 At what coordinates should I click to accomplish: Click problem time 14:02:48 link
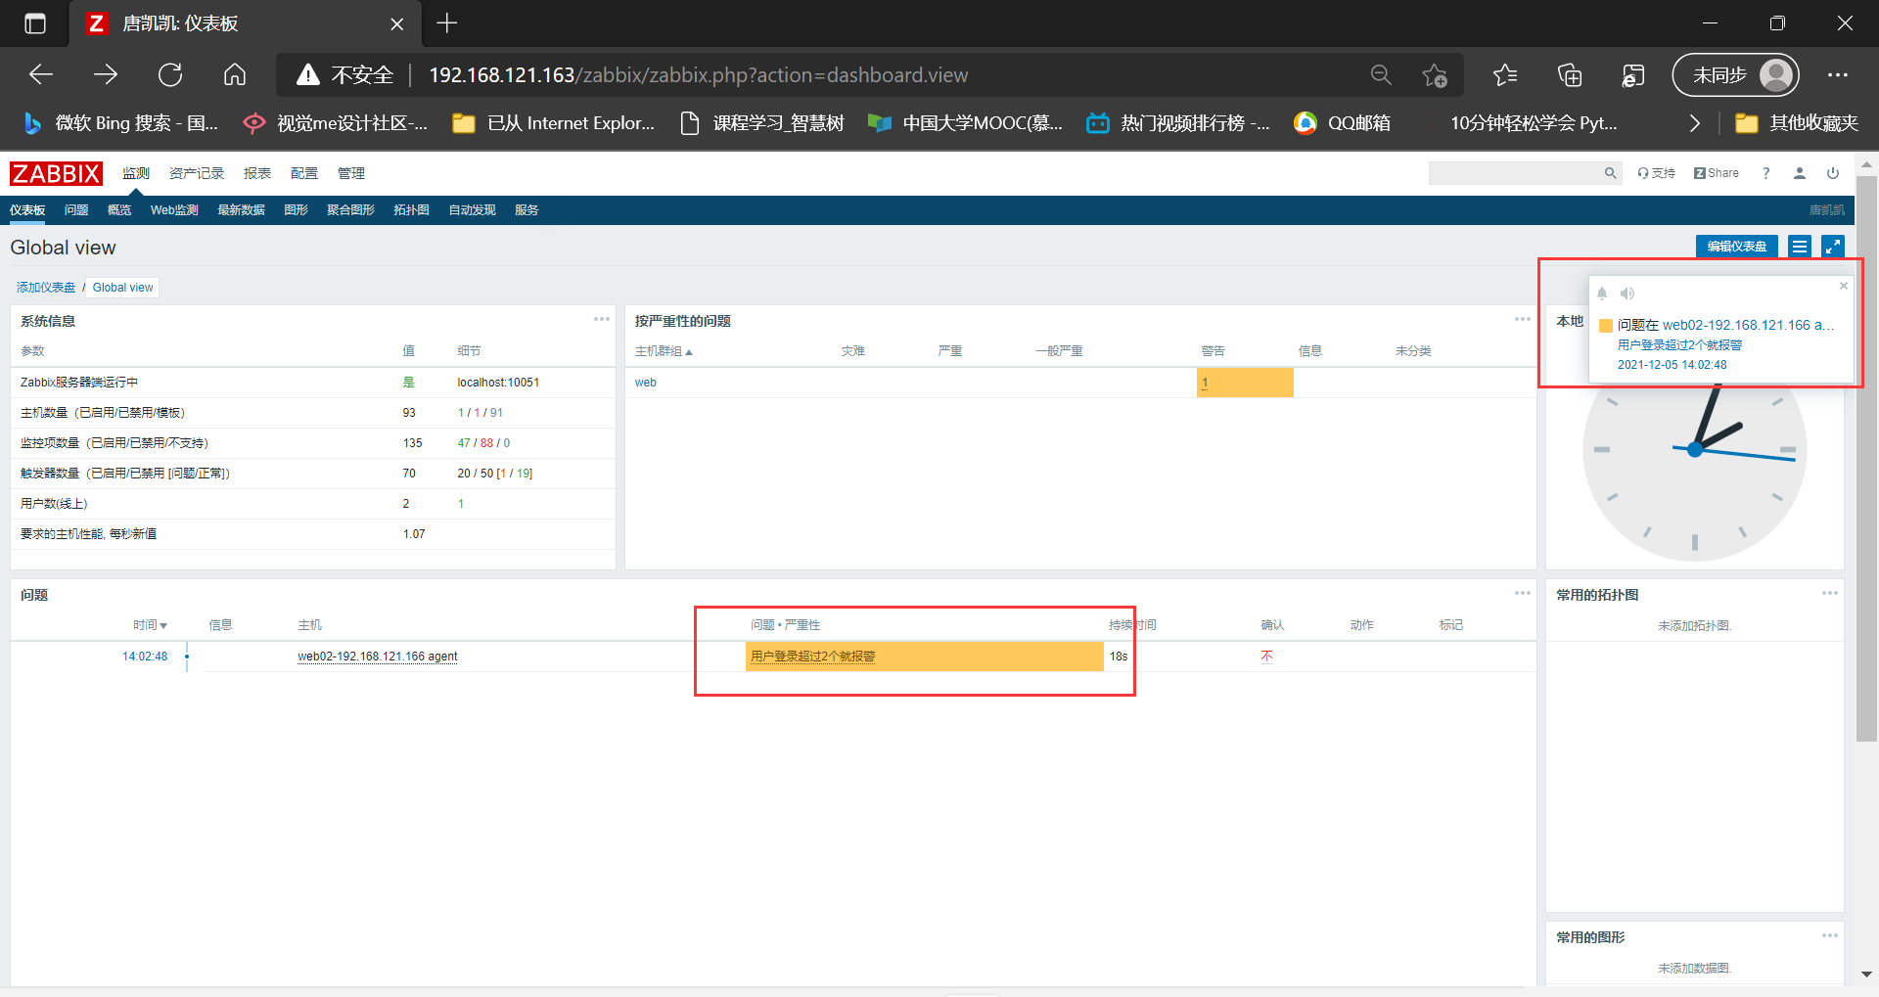[145, 657]
